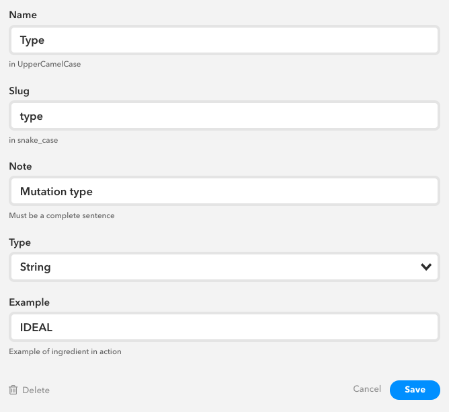Image resolution: width=449 pixels, height=412 pixels.
Task: Click the String value in Type selector
Action: coord(36,267)
